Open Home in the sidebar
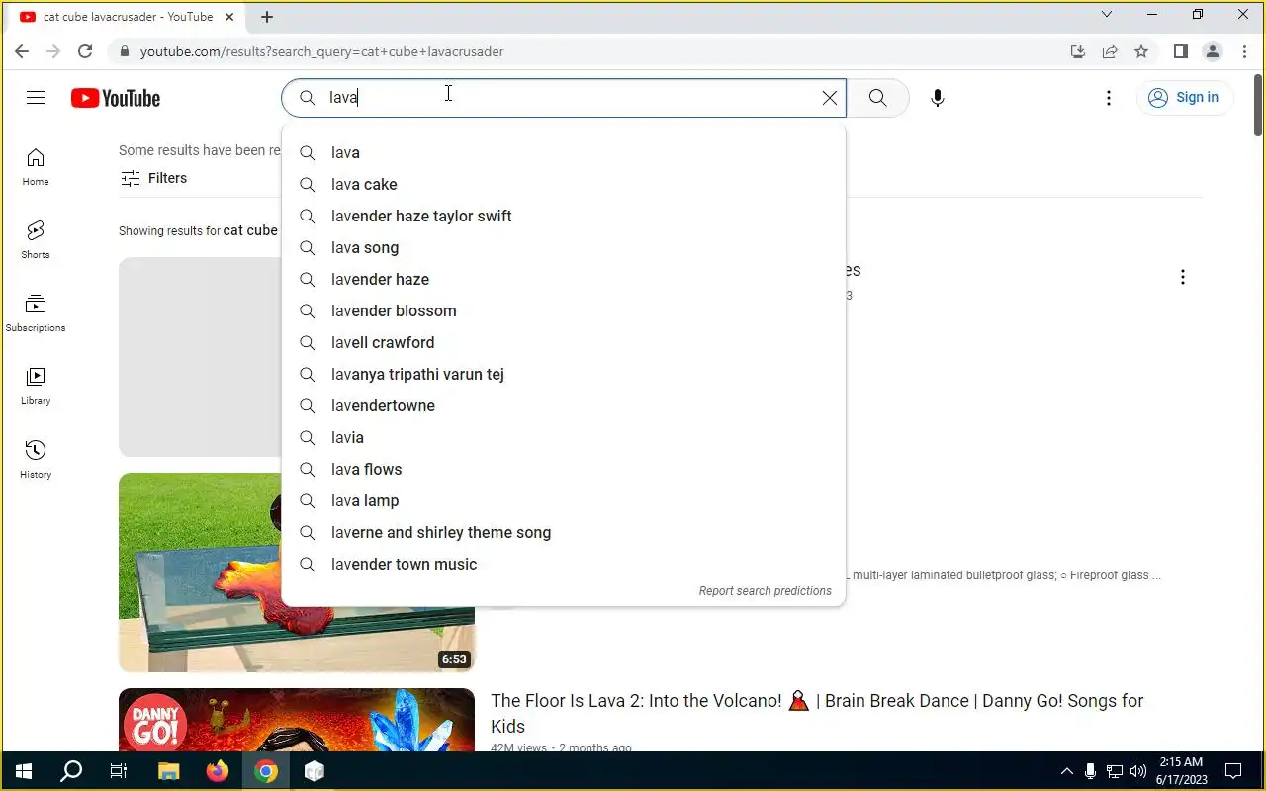 [36, 167]
